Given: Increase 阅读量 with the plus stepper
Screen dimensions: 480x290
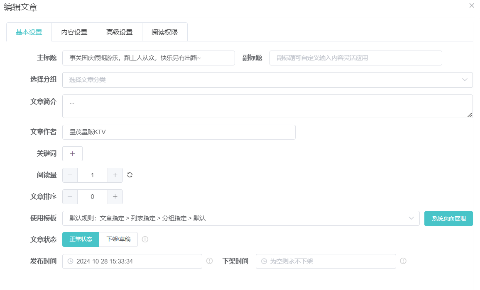Looking at the screenshot, I should pyautogui.click(x=115, y=175).
